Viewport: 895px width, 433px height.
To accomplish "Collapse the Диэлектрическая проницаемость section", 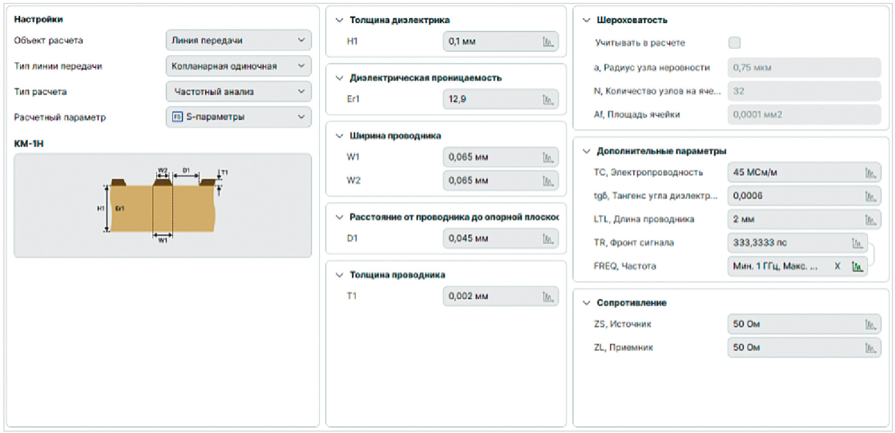I will pos(340,78).
